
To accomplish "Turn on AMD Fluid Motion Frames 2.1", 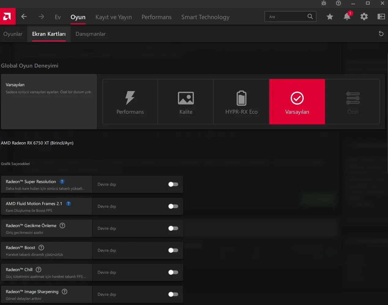I will tap(173, 206).
